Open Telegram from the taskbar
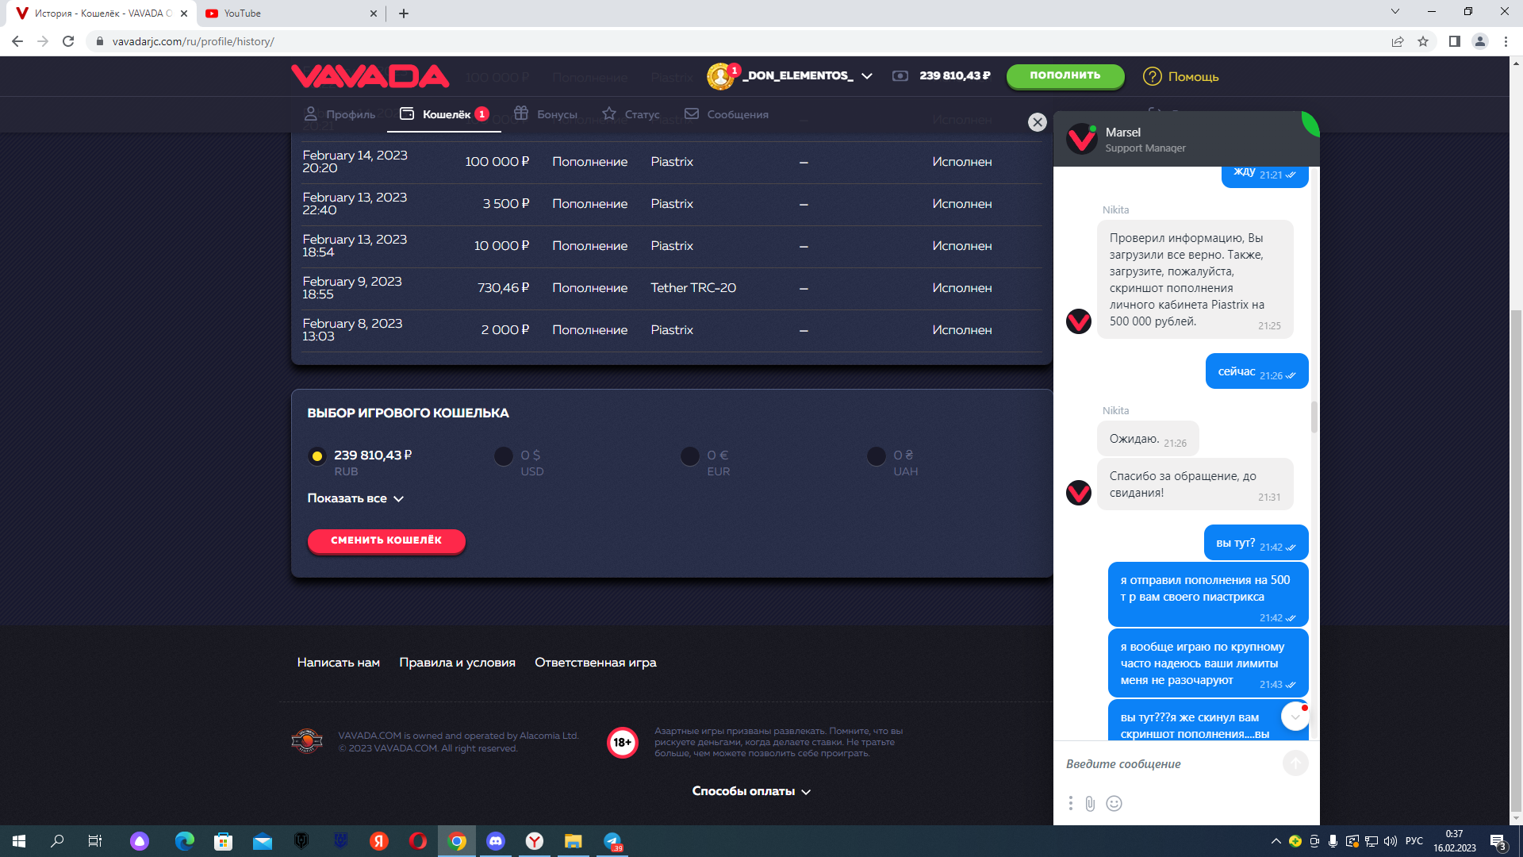The image size is (1523, 857). (x=612, y=841)
